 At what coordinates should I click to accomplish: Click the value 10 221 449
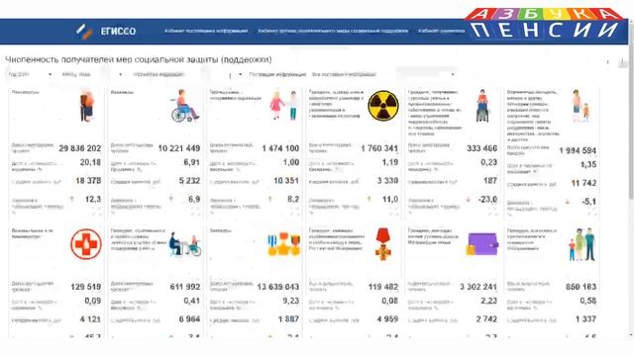pos(178,148)
